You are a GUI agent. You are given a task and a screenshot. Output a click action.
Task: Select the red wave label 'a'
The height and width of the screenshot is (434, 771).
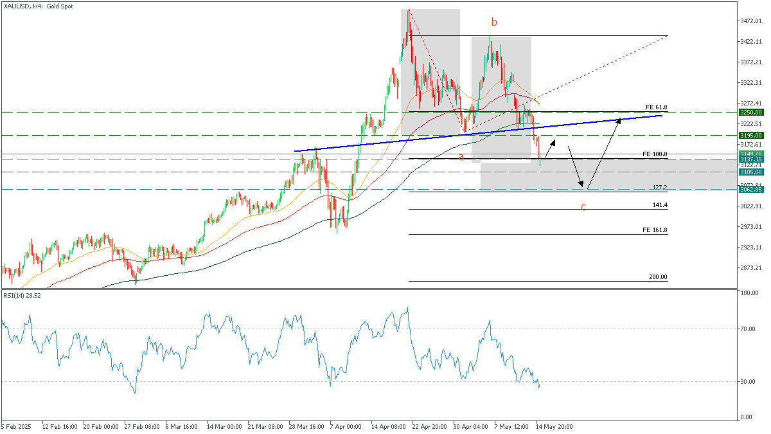click(x=461, y=156)
